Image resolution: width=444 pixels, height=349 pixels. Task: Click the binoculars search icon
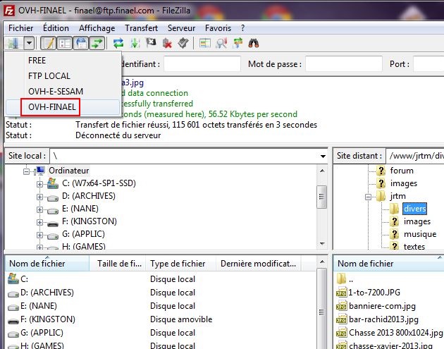point(254,43)
